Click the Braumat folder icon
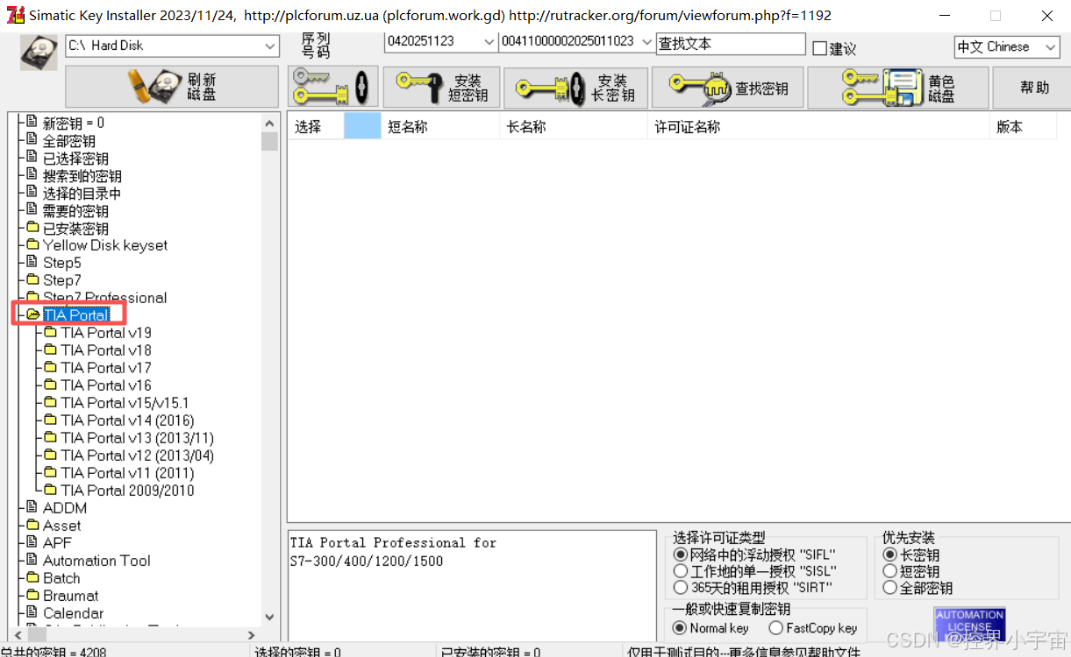 coord(32,595)
